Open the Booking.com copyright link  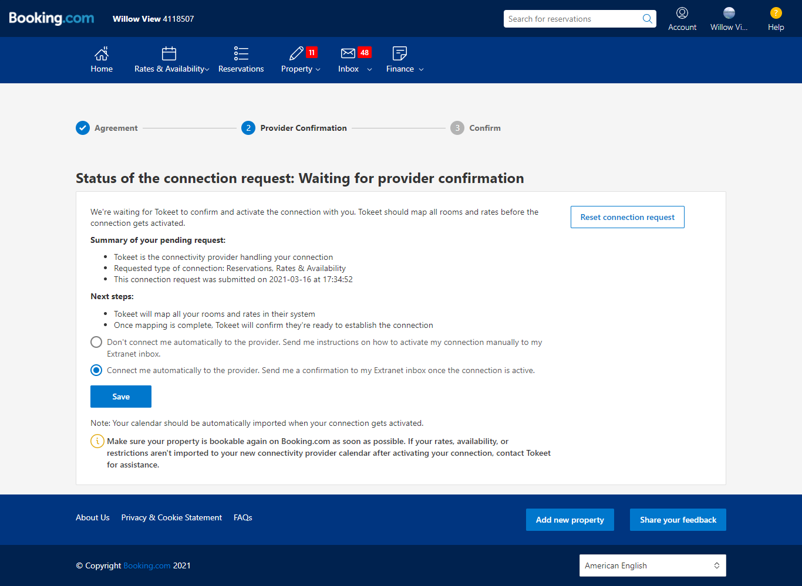[x=147, y=565]
